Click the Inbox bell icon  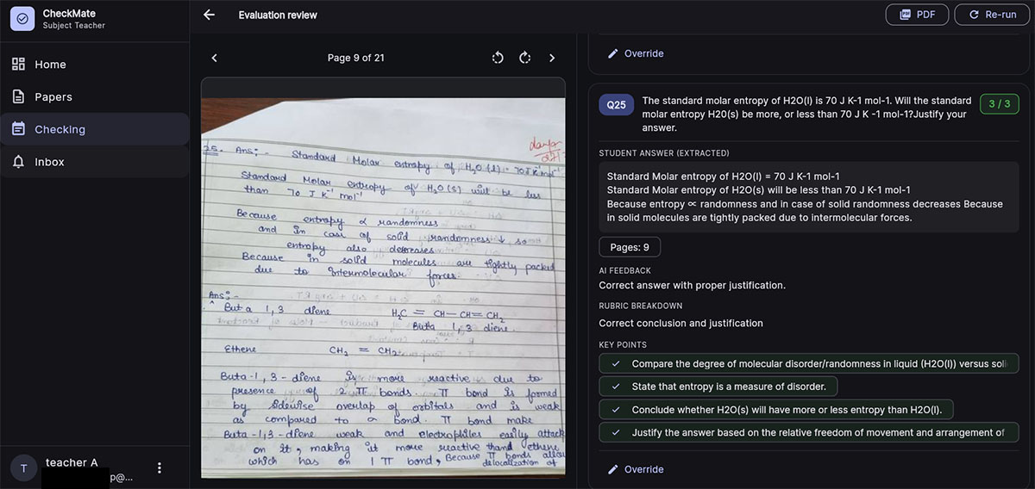pos(18,162)
